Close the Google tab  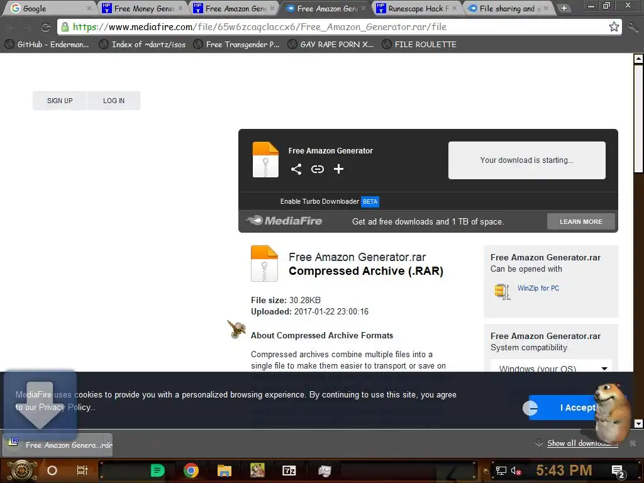coord(89,8)
